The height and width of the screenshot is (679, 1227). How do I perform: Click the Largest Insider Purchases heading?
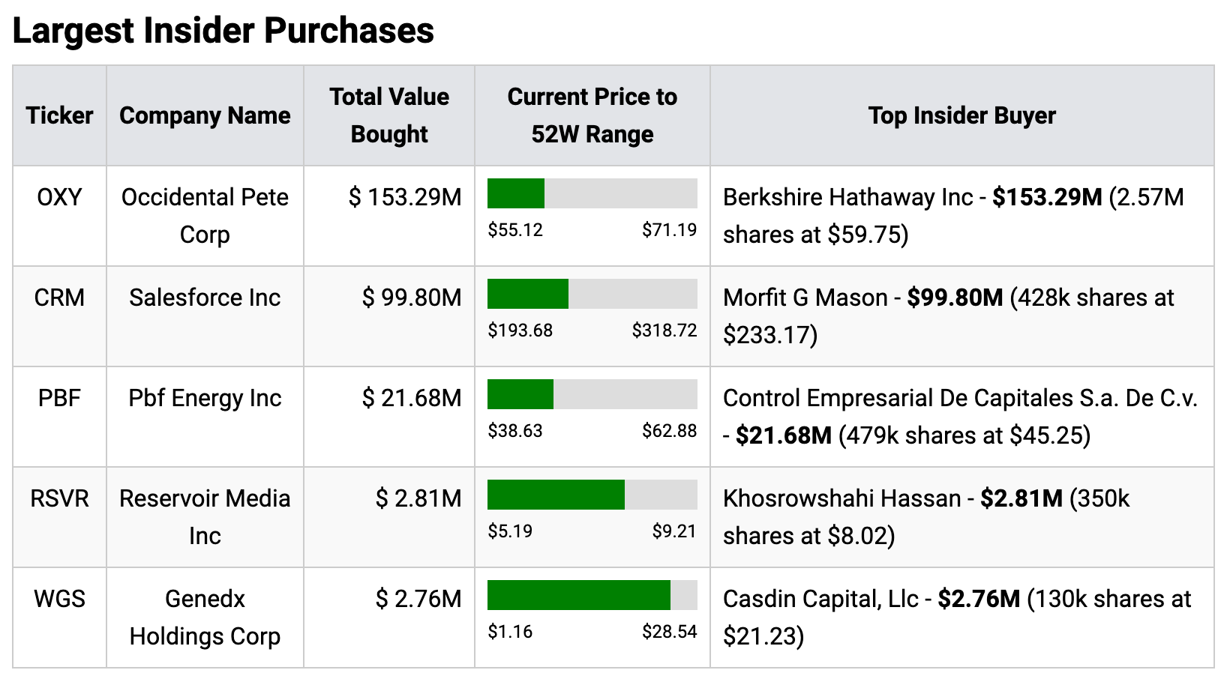pos(223,31)
